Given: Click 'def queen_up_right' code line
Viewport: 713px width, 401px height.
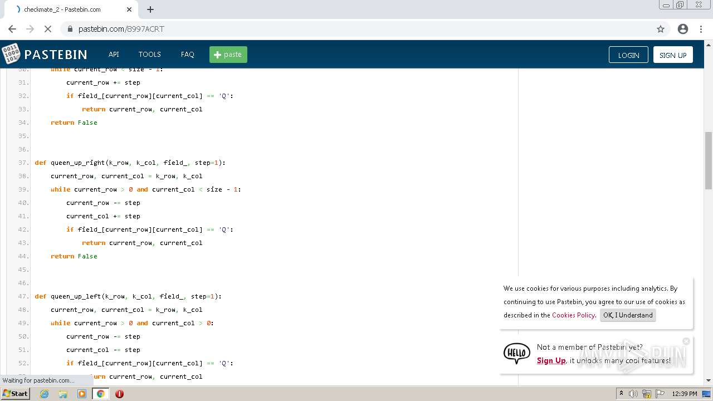Looking at the screenshot, I should click(x=130, y=163).
